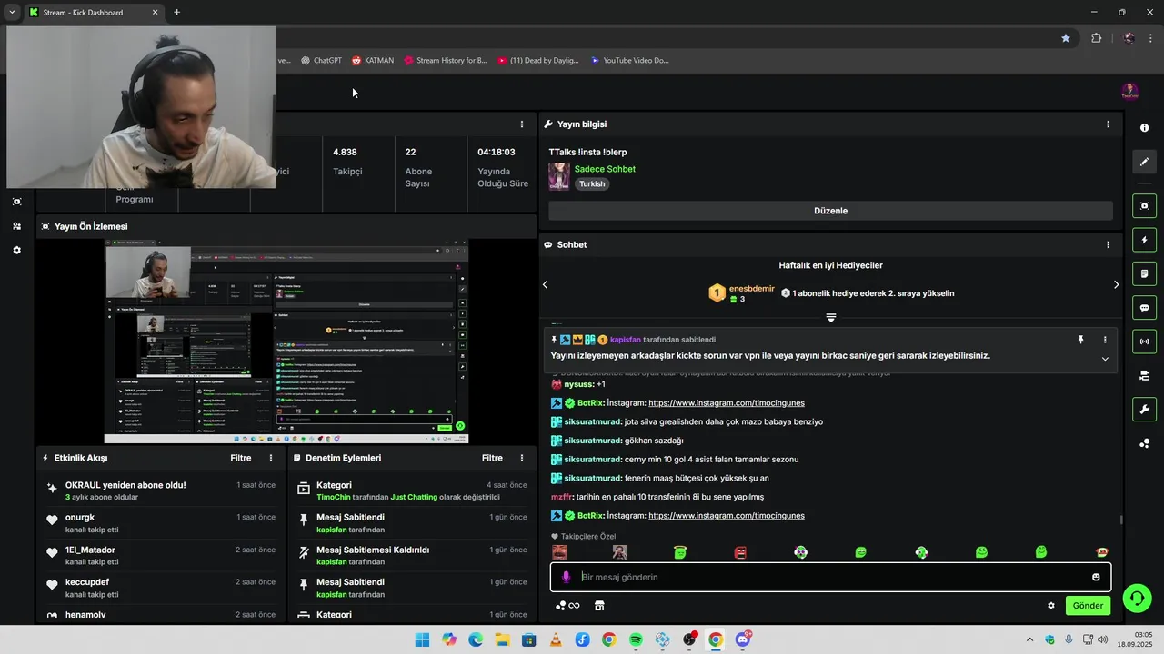1164x654 pixels.
Task: Collapse the weekly gifters banner handle
Action: [x=830, y=318]
